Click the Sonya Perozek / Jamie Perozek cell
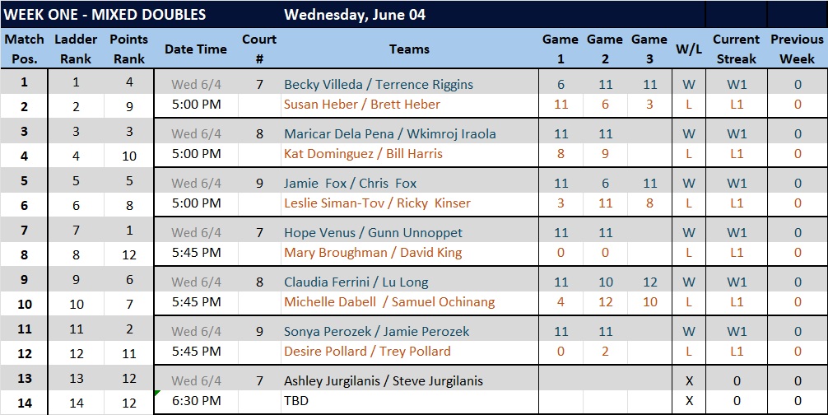The height and width of the screenshot is (415, 828). coord(409,332)
